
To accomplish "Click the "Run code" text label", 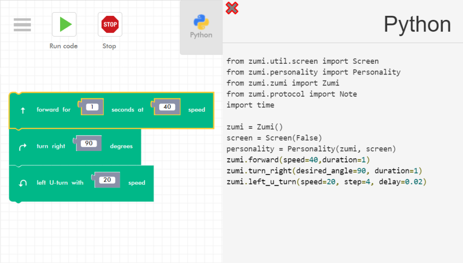I will click(64, 46).
